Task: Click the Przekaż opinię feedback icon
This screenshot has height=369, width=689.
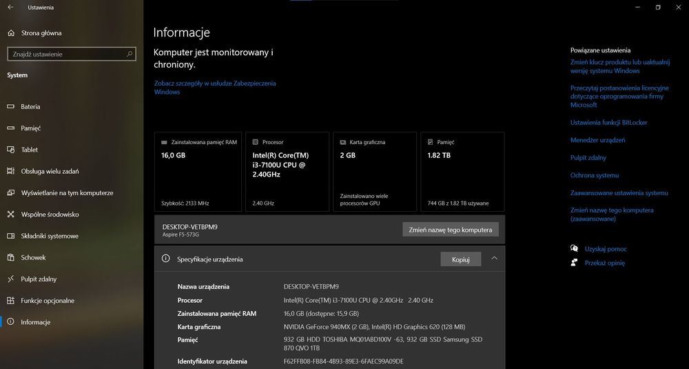Action: coord(574,263)
